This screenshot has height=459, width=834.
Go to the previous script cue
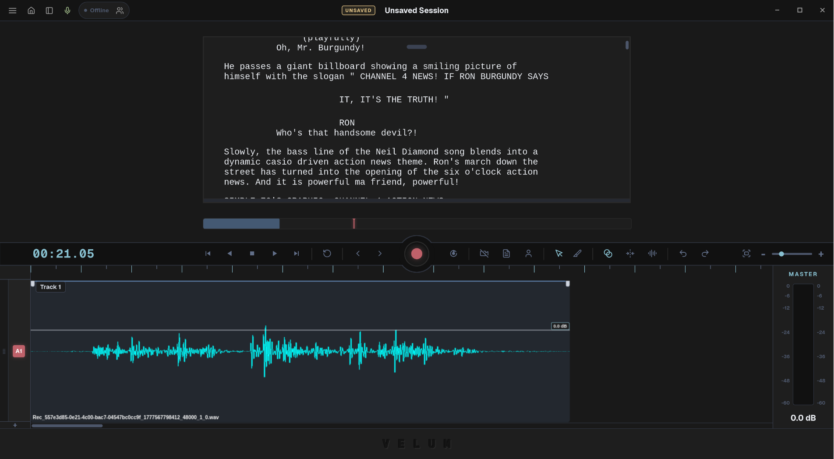tap(358, 254)
